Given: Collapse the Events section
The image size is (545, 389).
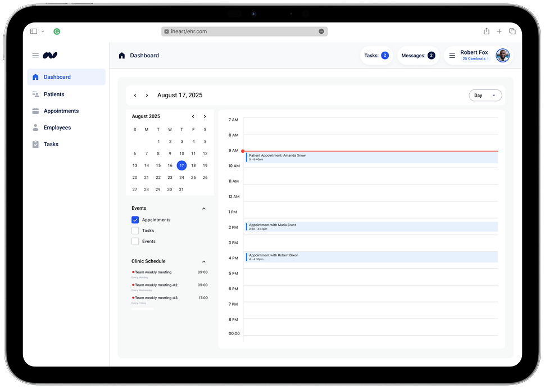Looking at the screenshot, I should coord(203,209).
